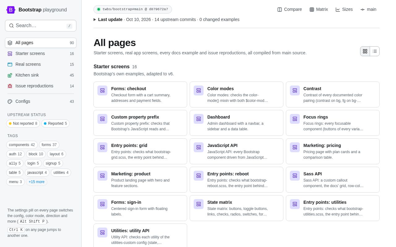The width and height of the screenshot is (396, 247).
Task: Toggle the a11y tag filter
Action: point(15,163)
